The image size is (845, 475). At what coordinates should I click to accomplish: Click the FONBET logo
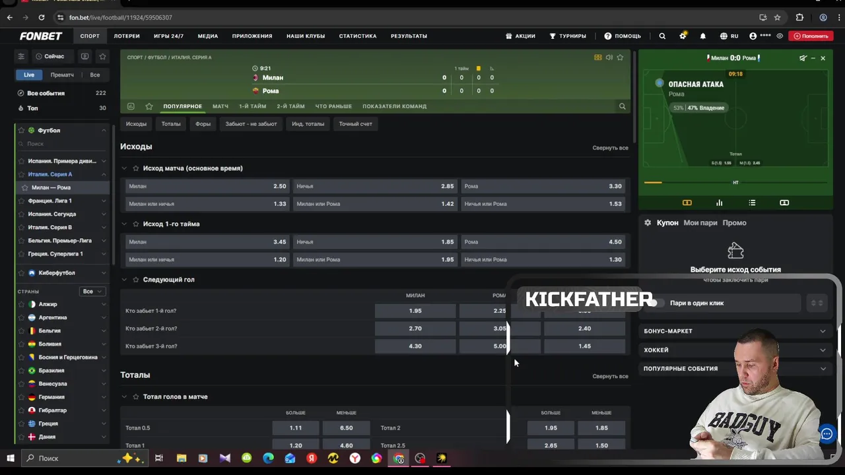tap(41, 36)
